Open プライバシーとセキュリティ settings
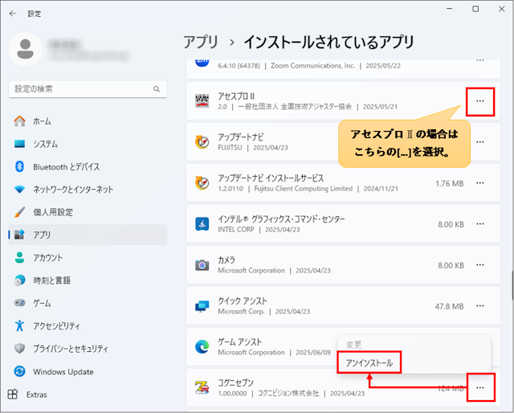The height and width of the screenshot is (413, 514). (88, 349)
